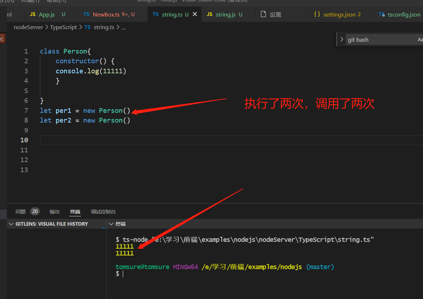The image size is (423, 299).
Task: Click the class Person declaration line
Action: pos(65,51)
